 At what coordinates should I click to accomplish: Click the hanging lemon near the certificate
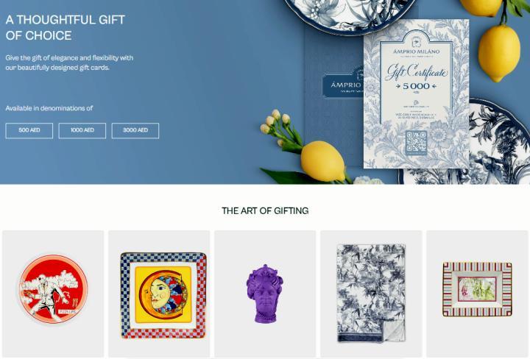click(499, 54)
